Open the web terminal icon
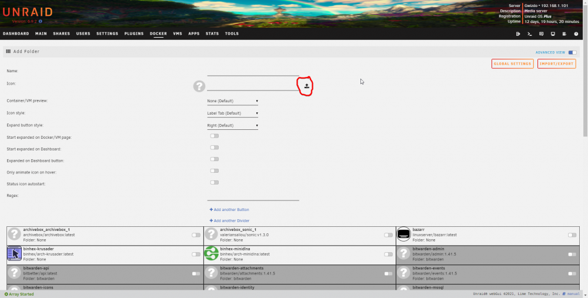Image resolution: width=588 pixels, height=298 pixels. point(530,34)
